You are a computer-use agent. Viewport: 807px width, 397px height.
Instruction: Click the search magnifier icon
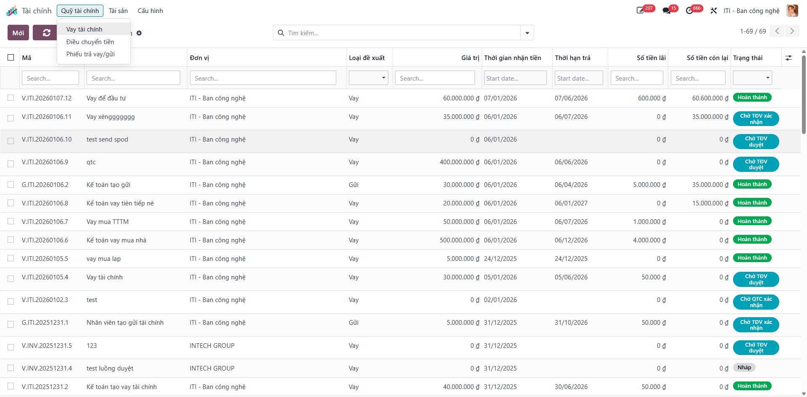[x=281, y=33]
